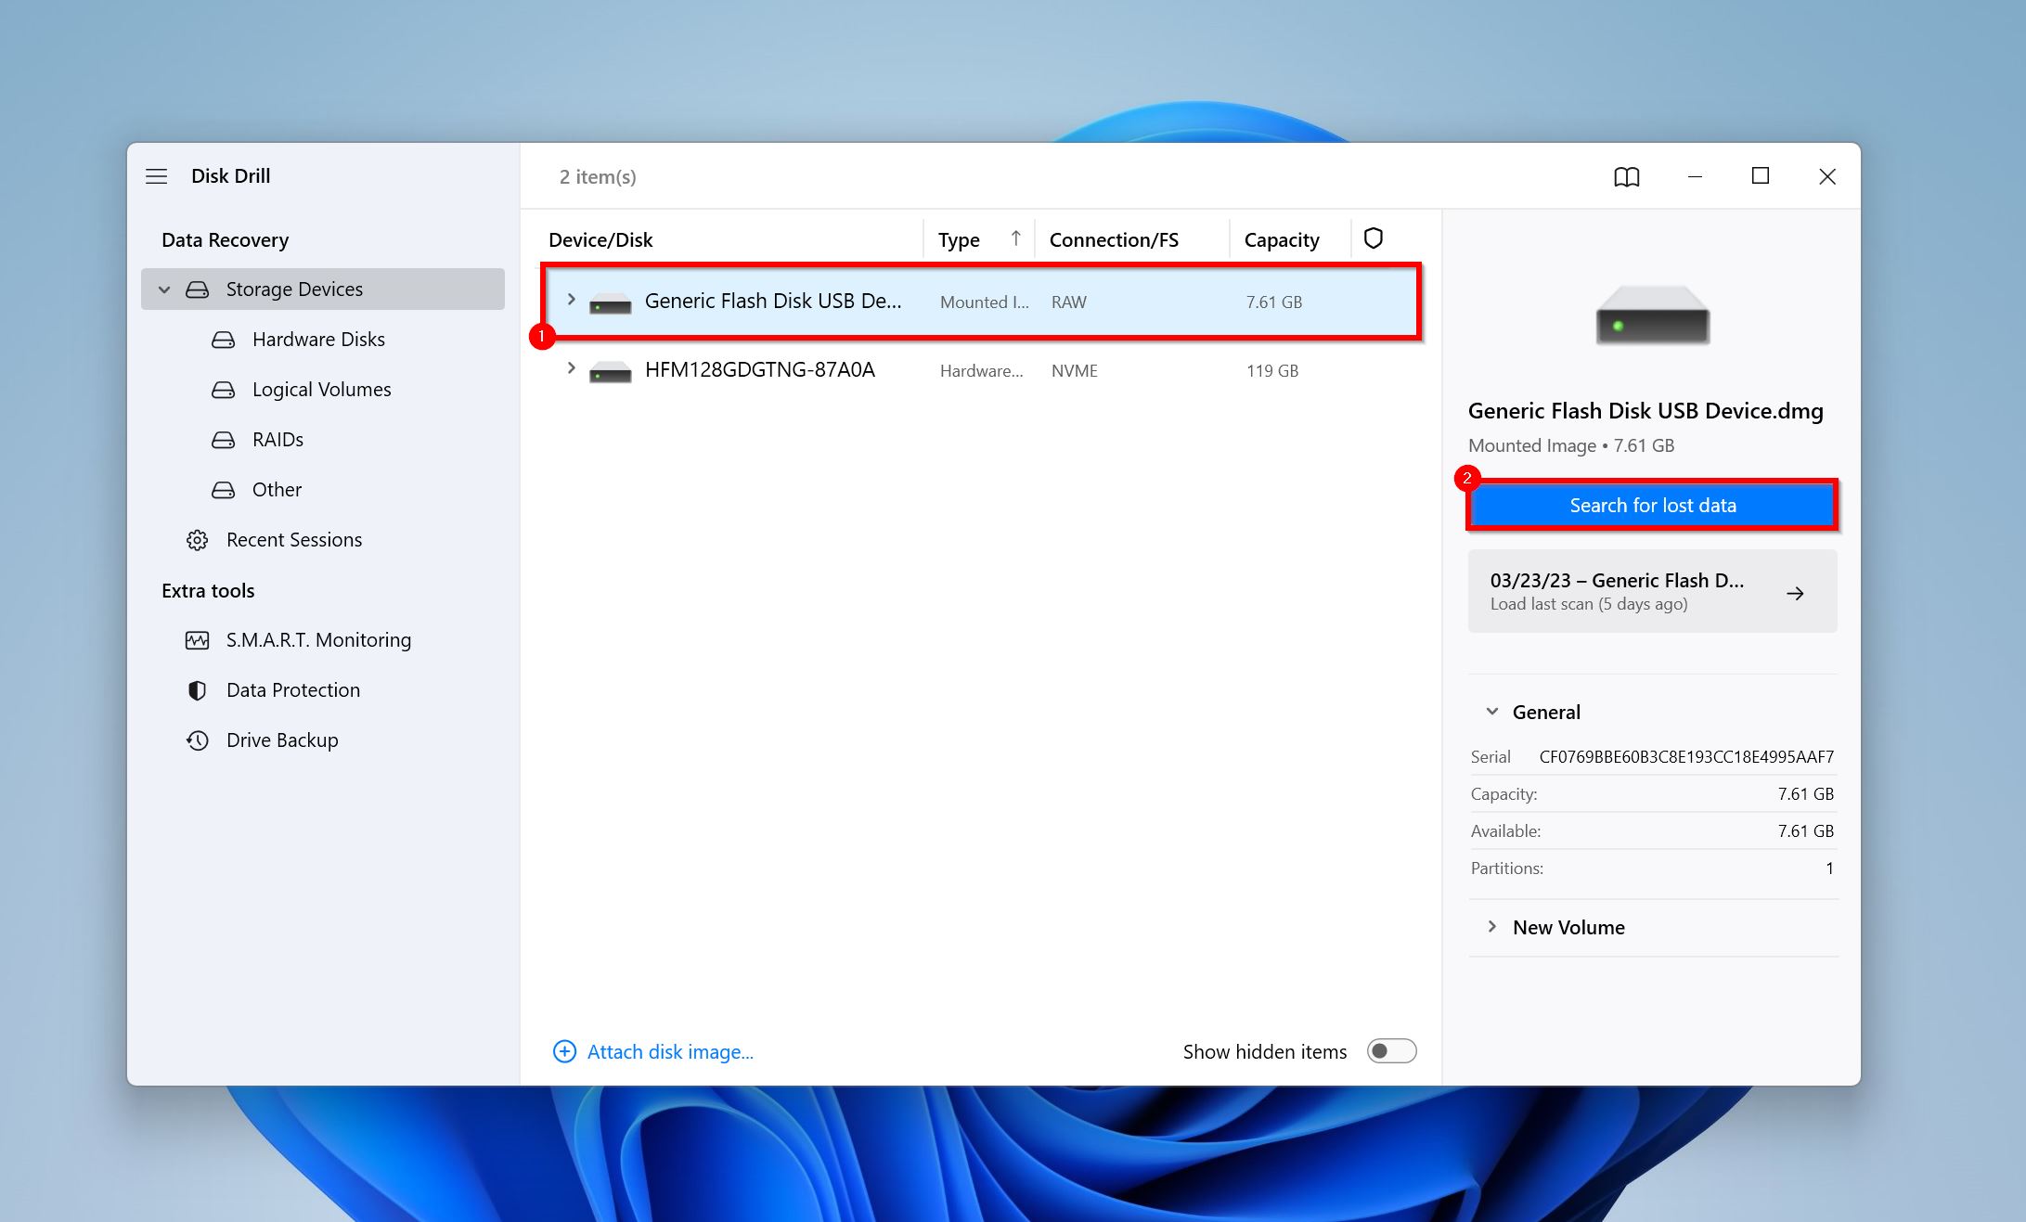Click the S.M.A.R.T. Monitoring chart icon
Screen dimensions: 2026x1222
(x=197, y=640)
